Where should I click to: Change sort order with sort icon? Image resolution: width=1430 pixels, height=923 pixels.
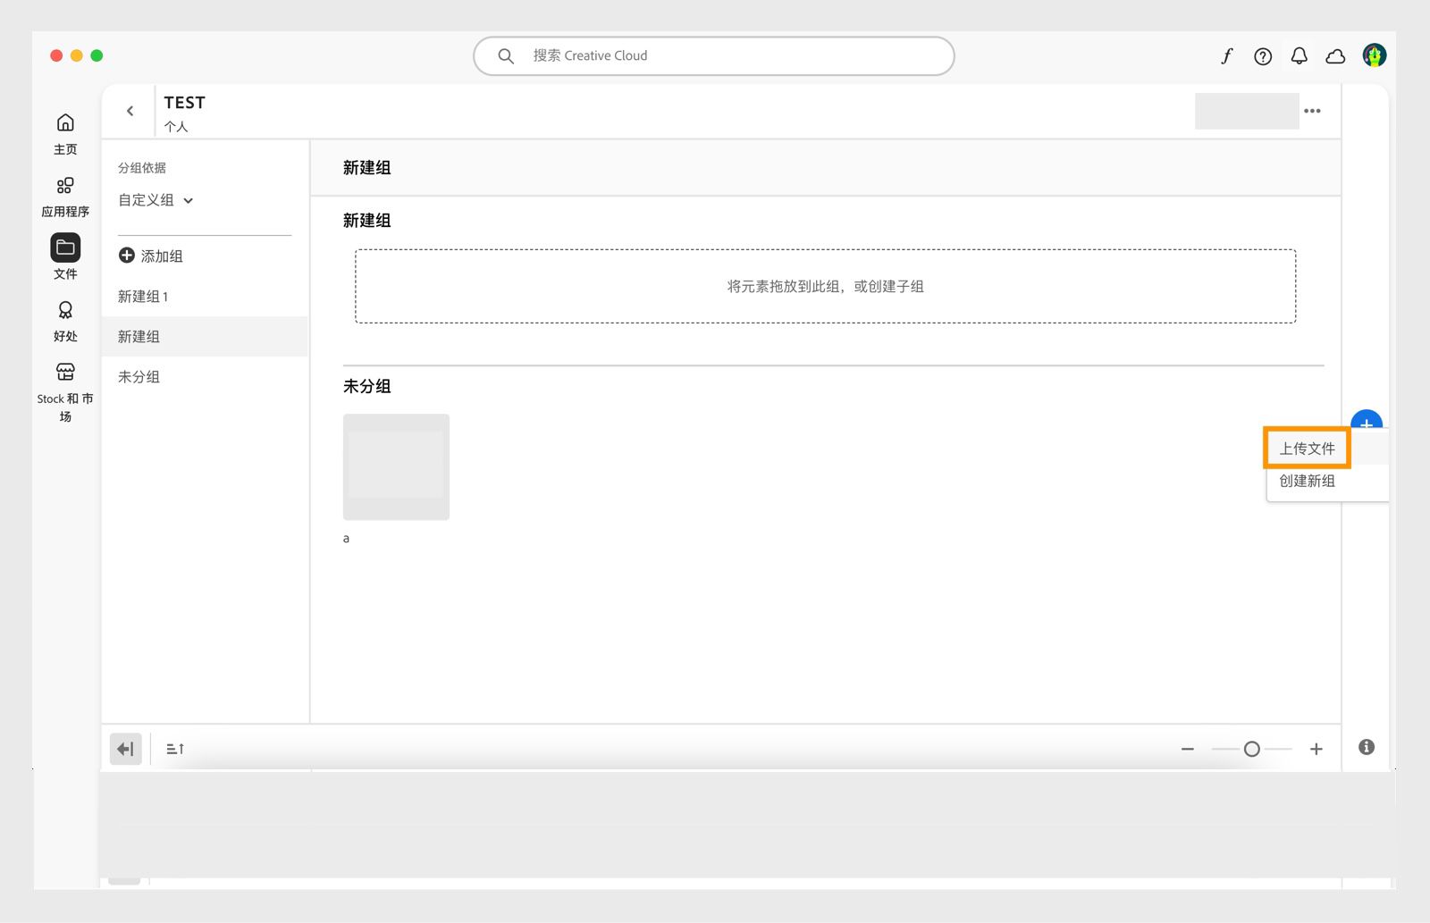point(175,749)
